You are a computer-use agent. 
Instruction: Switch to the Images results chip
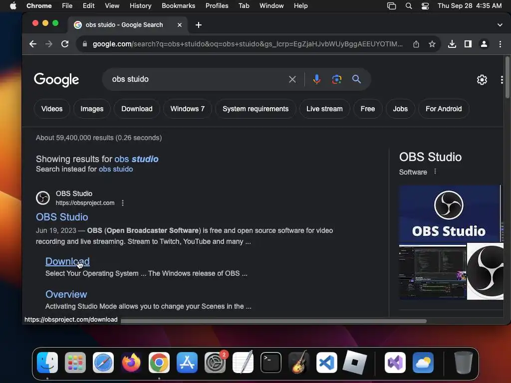[x=92, y=109]
